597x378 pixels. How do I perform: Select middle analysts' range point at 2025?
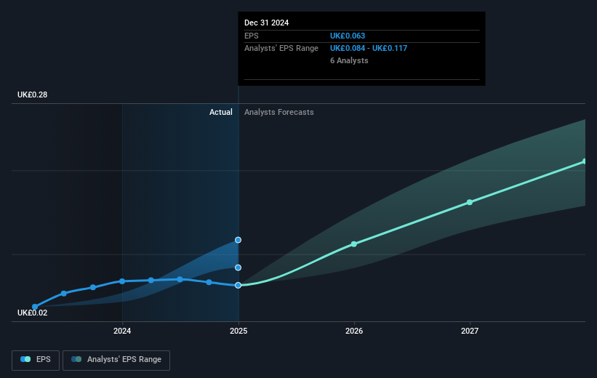(238, 268)
